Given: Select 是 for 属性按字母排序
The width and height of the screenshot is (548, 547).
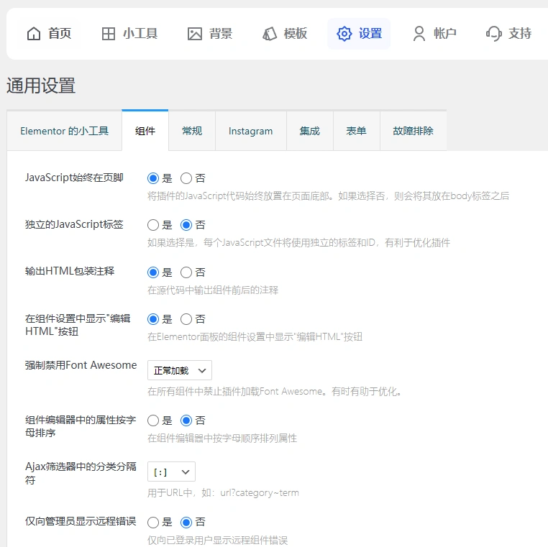Looking at the screenshot, I should click(x=153, y=420).
